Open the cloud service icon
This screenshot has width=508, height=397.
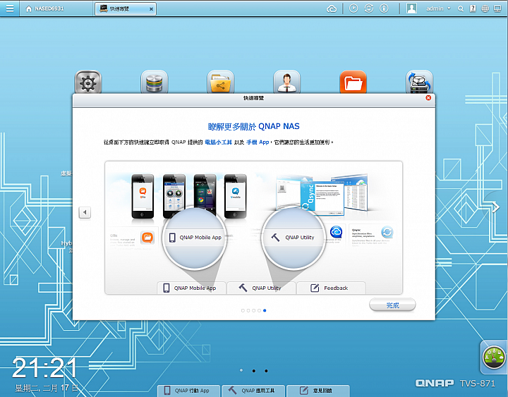(x=332, y=8)
